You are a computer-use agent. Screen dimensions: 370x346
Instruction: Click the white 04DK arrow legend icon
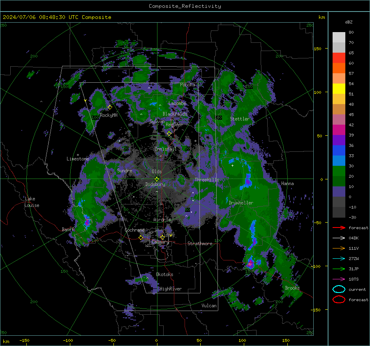click(339, 238)
